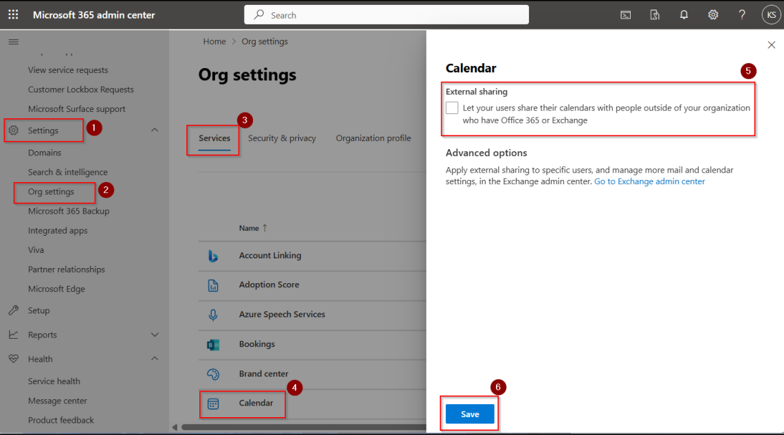Click the Account Linking Bing icon

pos(213,256)
